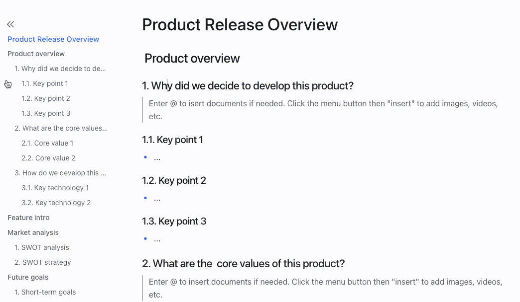Image resolution: width=520 pixels, height=302 pixels.
Task: Click the 'Product Release Overview' document title
Action: pos(240,25)
